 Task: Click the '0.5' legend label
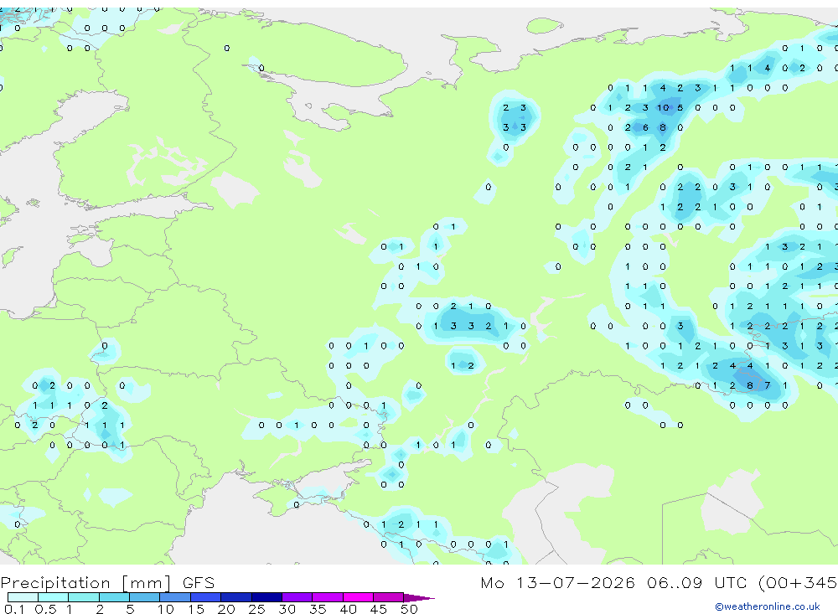coord(45,609)
